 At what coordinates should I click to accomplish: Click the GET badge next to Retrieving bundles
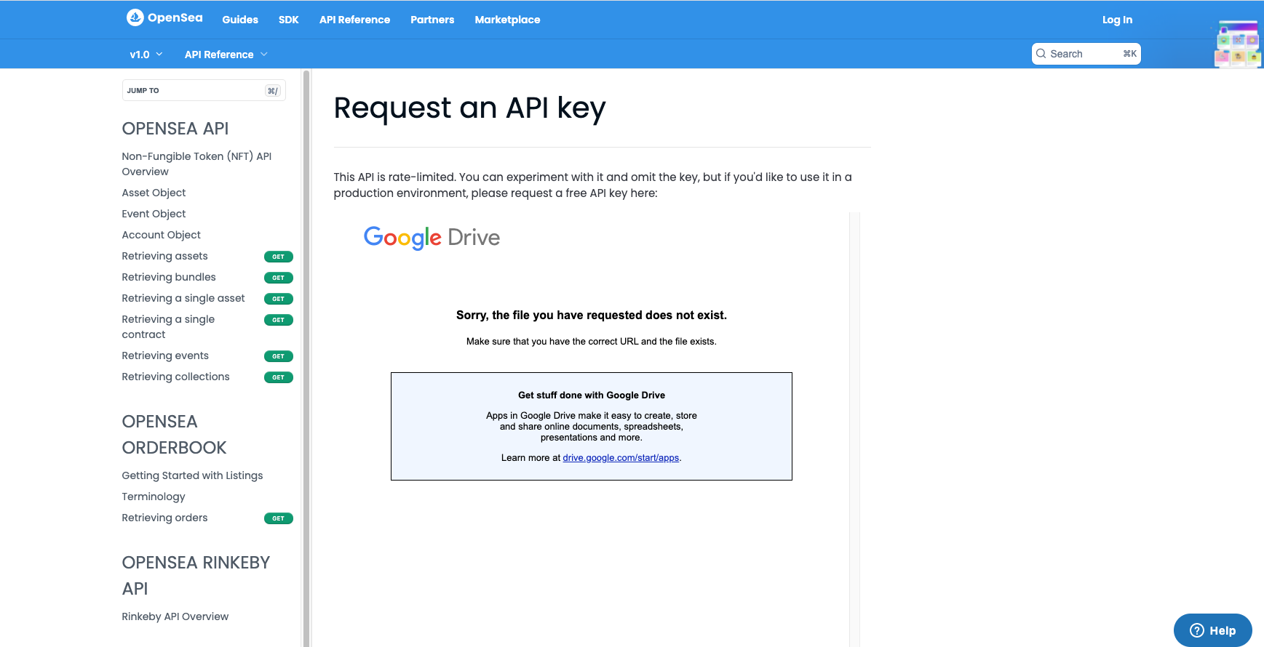[278, 278]
